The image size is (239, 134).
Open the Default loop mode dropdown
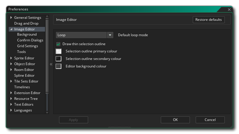pos(110,35)
